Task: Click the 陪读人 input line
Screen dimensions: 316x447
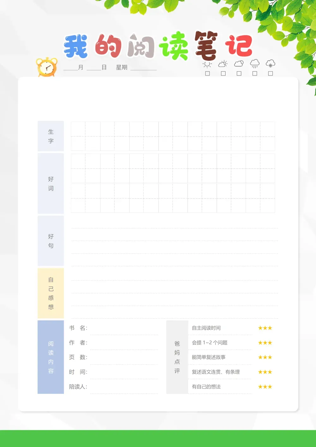Action: coord(124,388)
